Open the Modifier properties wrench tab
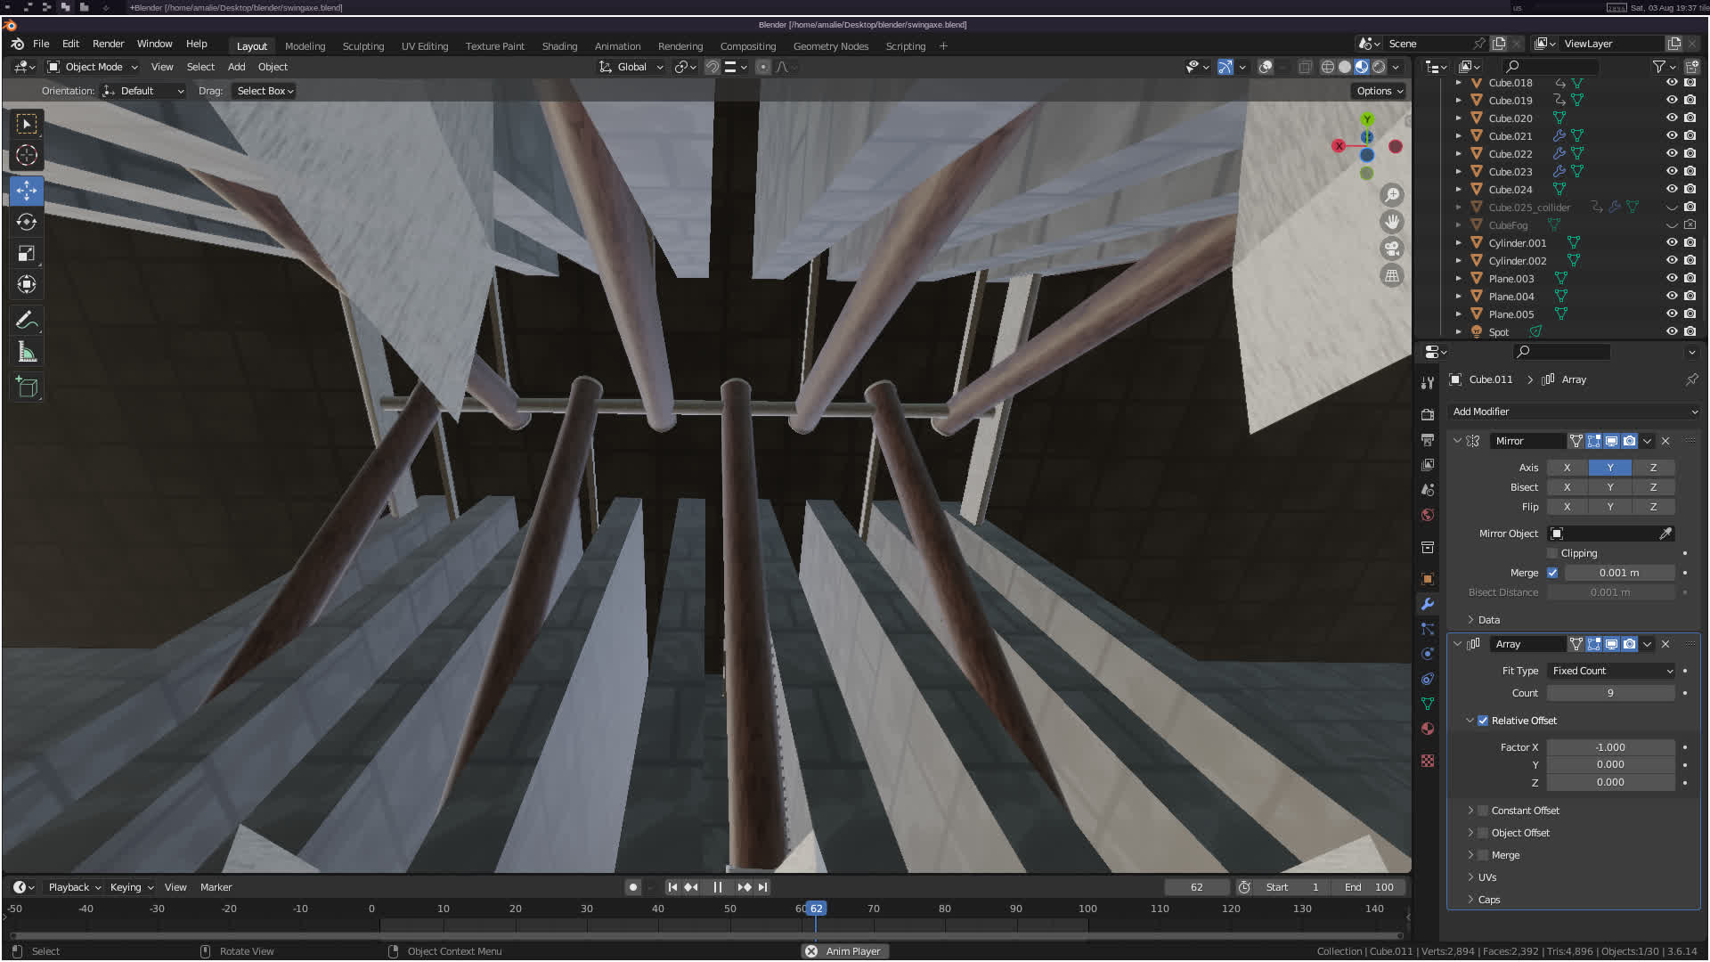Screen dimensions: 1710x962 click(1428, 604)
